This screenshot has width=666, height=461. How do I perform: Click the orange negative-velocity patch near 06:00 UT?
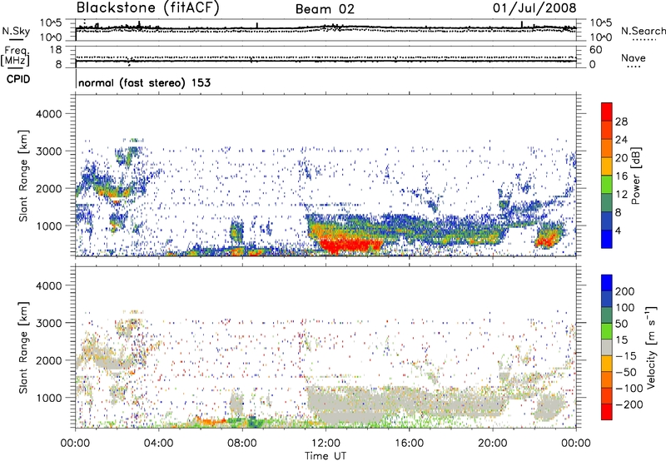pos(210,421)
